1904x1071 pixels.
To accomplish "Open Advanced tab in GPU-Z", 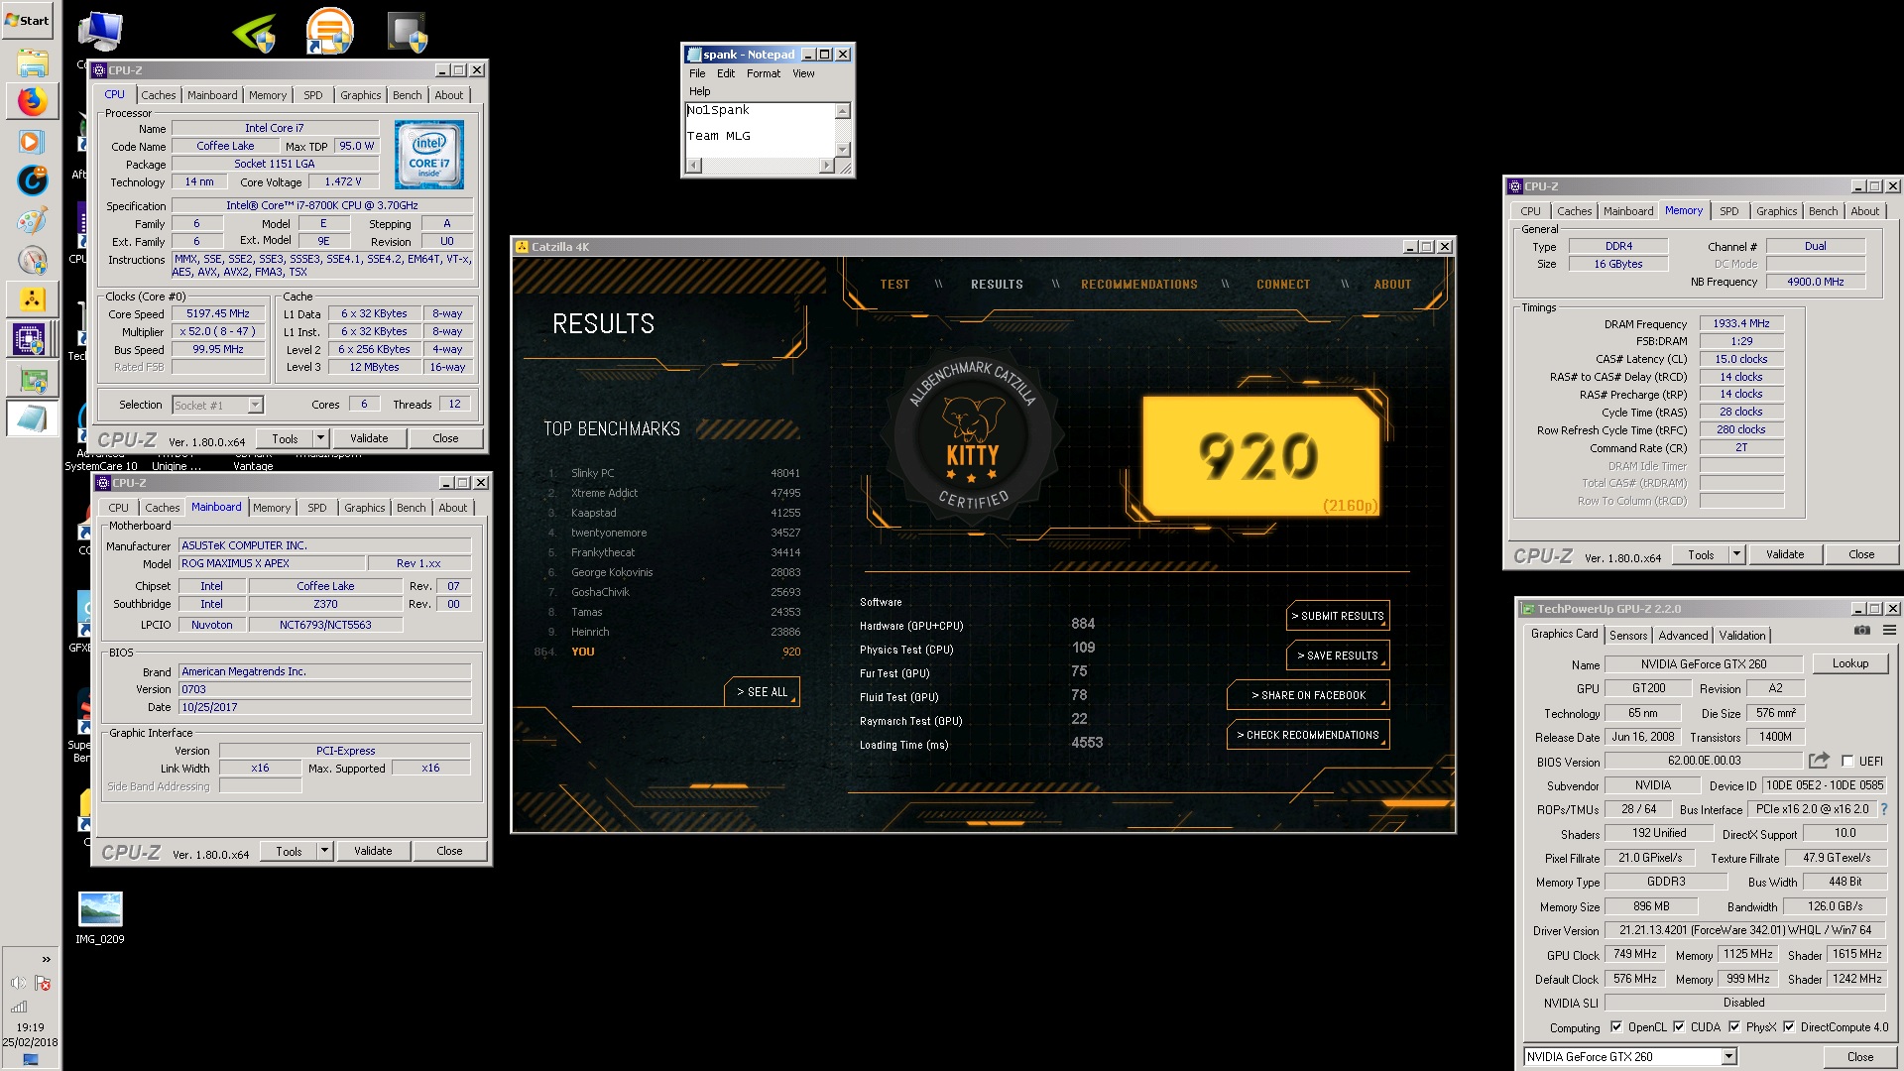I will [x=1683, y=636].
